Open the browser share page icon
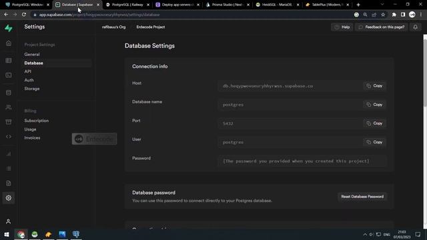The image size is (427, 240). click(x=374, y=15)
